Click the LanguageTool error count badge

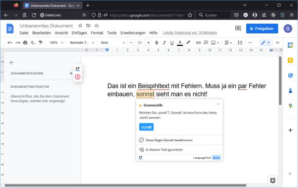78,77
